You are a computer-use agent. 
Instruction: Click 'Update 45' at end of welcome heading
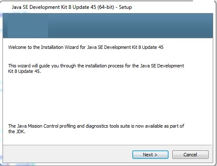(153, 47)
